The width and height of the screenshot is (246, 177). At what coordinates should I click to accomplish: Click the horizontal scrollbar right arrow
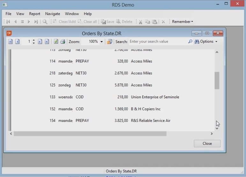coord(212,134)
